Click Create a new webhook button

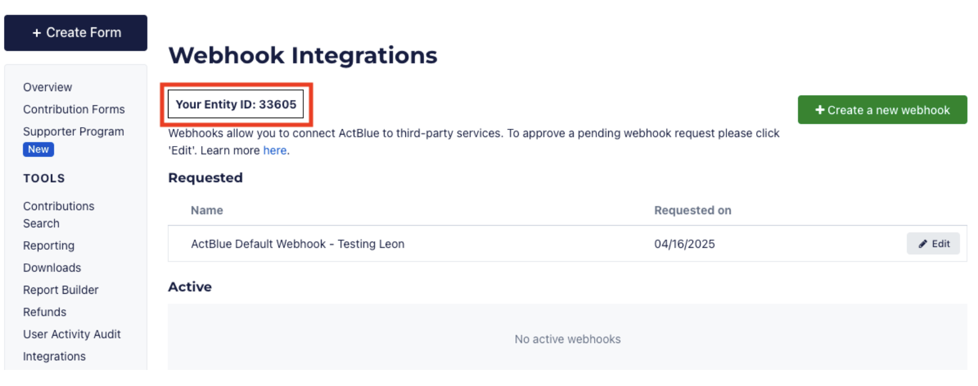pyautogui.click(x=882, y=110)
